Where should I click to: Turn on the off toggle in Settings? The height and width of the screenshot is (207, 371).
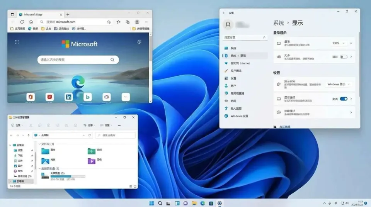tap(343, 57)
